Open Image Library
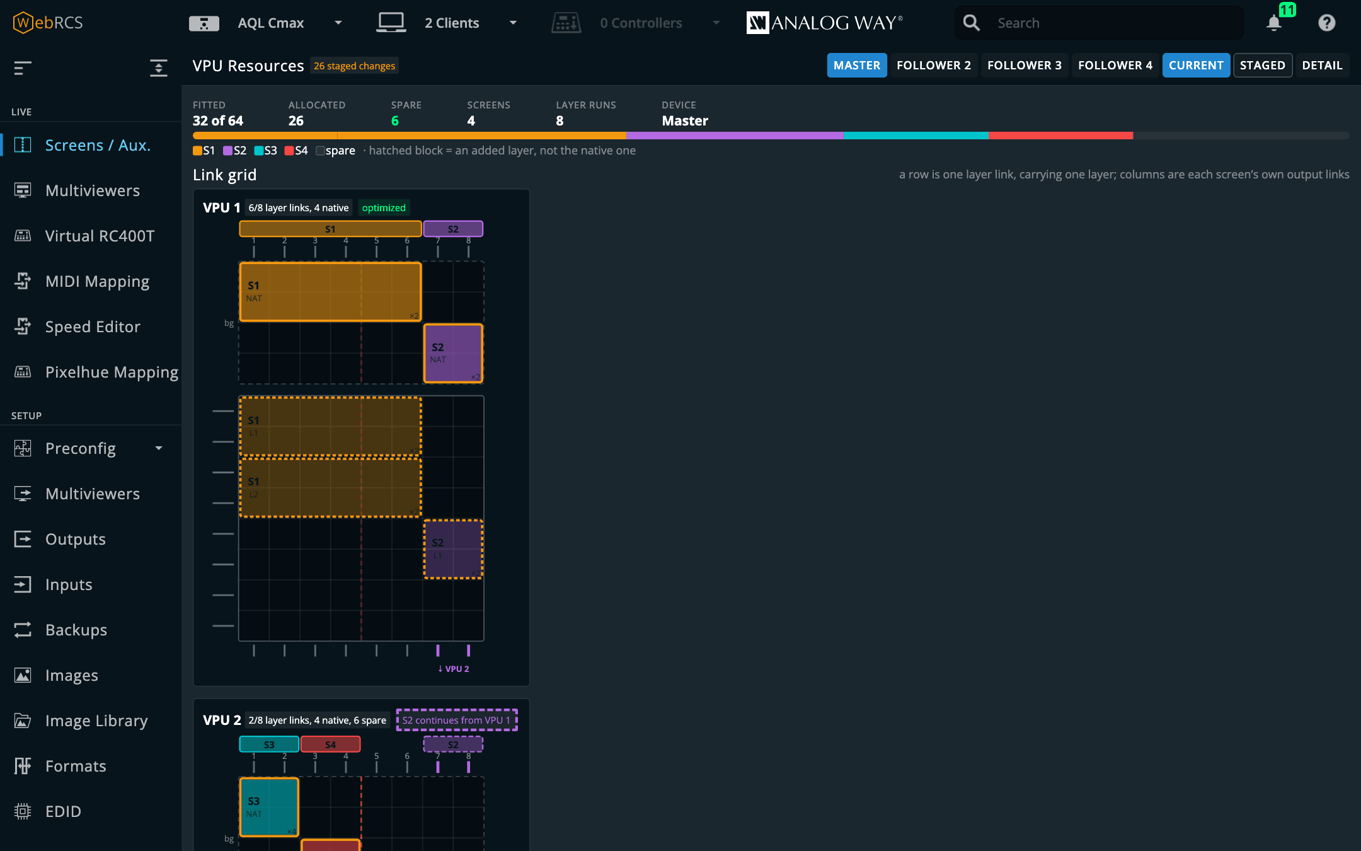 click(x=91, y=721)
